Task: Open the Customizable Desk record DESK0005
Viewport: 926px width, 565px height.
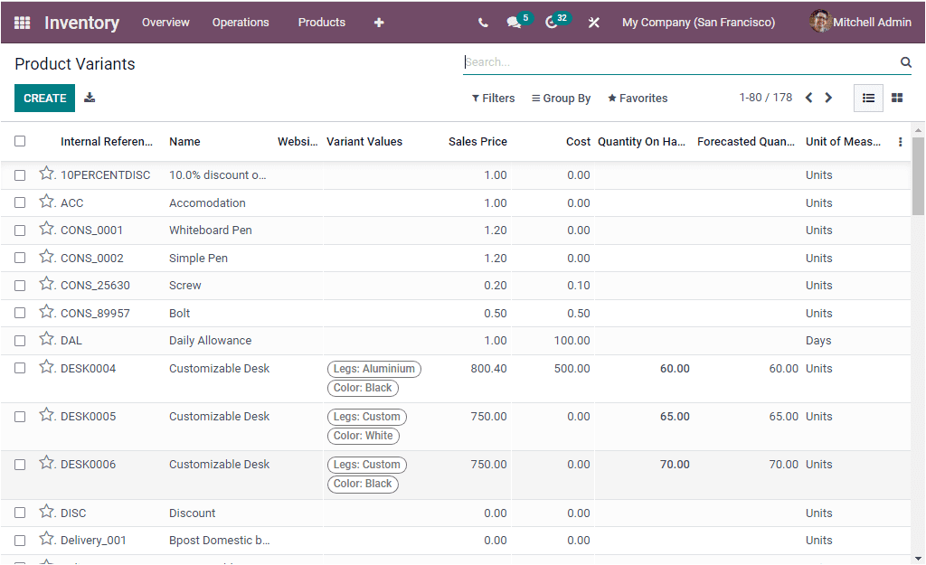Action: (x=217, y=416)
